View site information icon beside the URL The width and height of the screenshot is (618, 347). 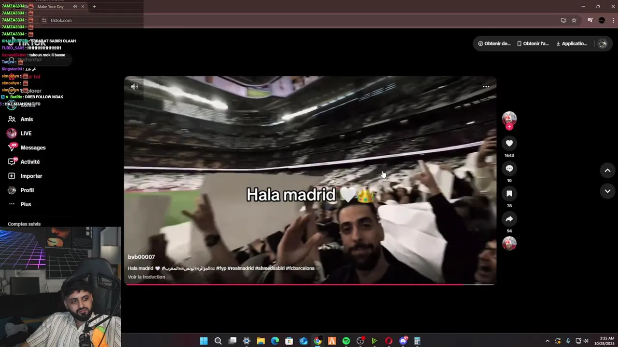click(44, 20)
